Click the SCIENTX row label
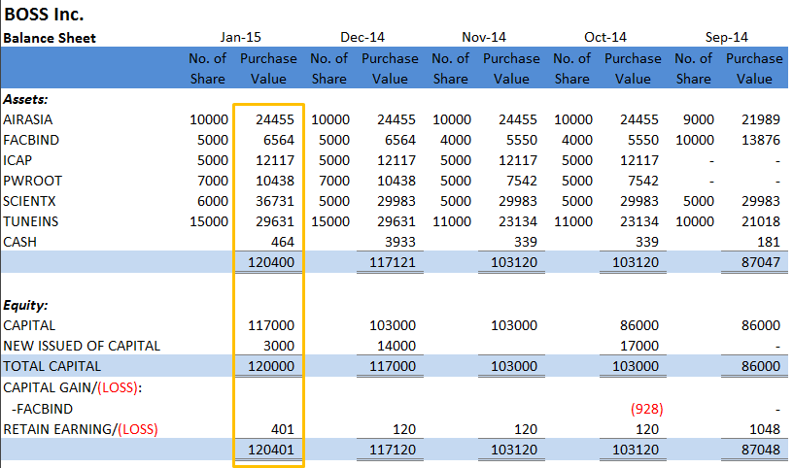The height and width of the screenshot is (468, 793). point(29,201)
